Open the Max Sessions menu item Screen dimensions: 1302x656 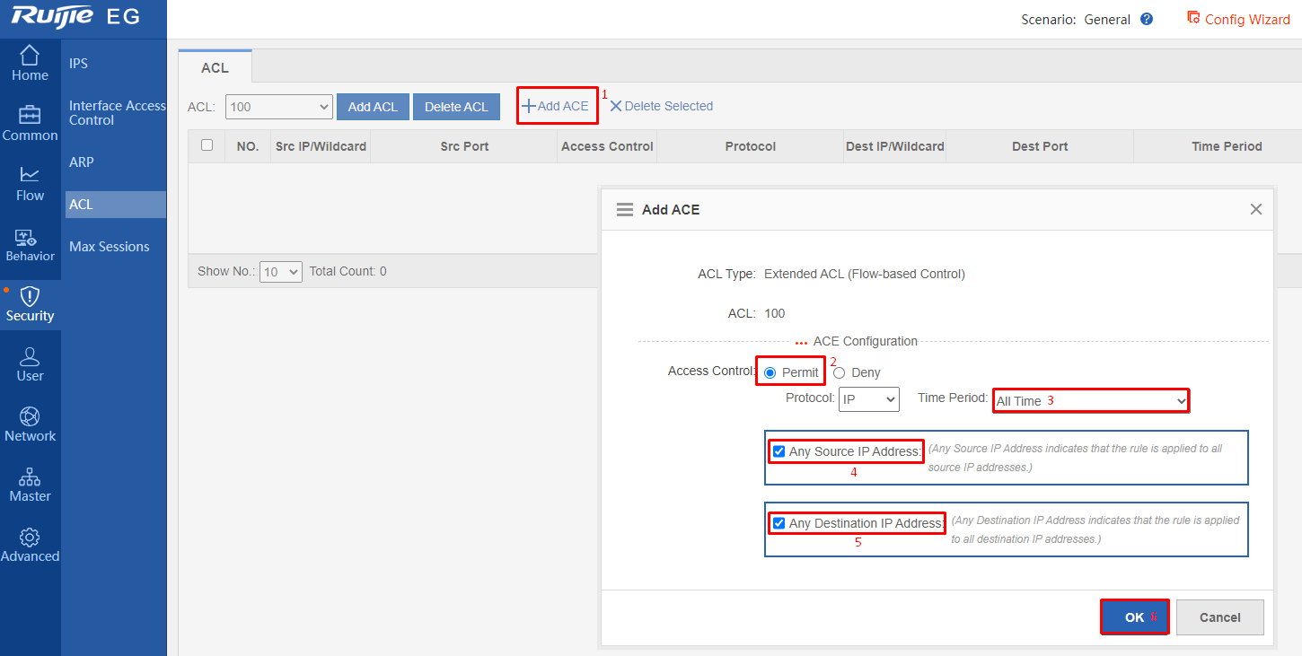(110, 247)
